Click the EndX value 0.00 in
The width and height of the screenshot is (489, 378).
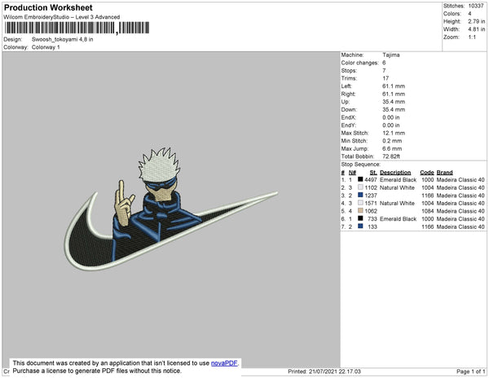(x=391, y=117)
